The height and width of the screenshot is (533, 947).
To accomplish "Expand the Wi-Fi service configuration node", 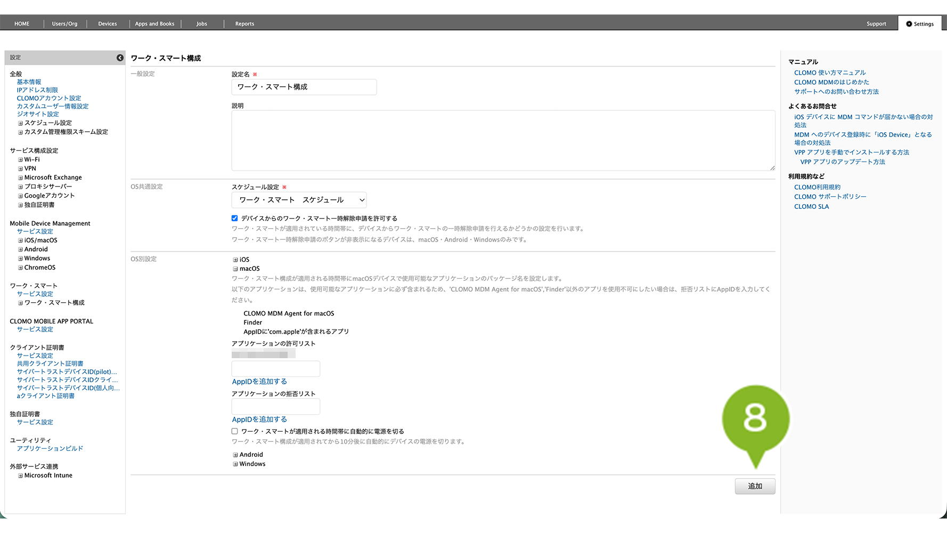I will [x=20, y=160].
